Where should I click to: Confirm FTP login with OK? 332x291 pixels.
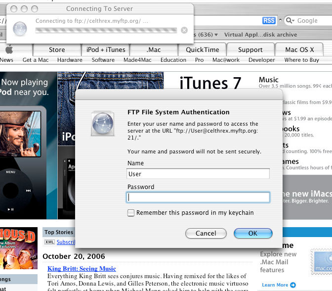click(253, 233)
